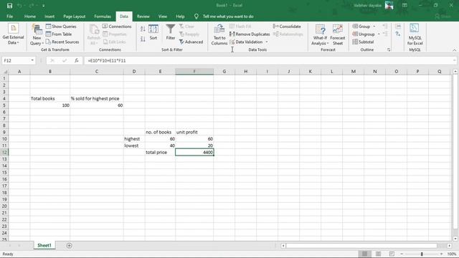Image resolution: width=459 pixels, height=258 pixels.
Task: Click Advanced filter
Action: [x=191, y=42]
